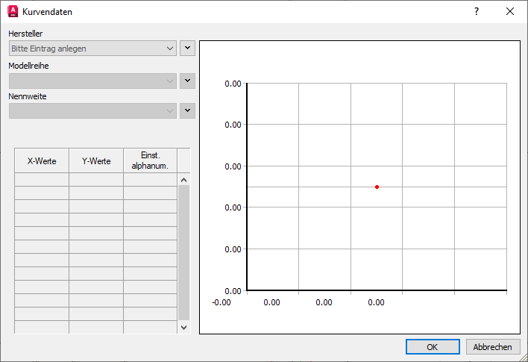Viewport: 528px width, 362px height.
Task: Click the table scrollbar up arrow
Action: [x=183, y=180]
